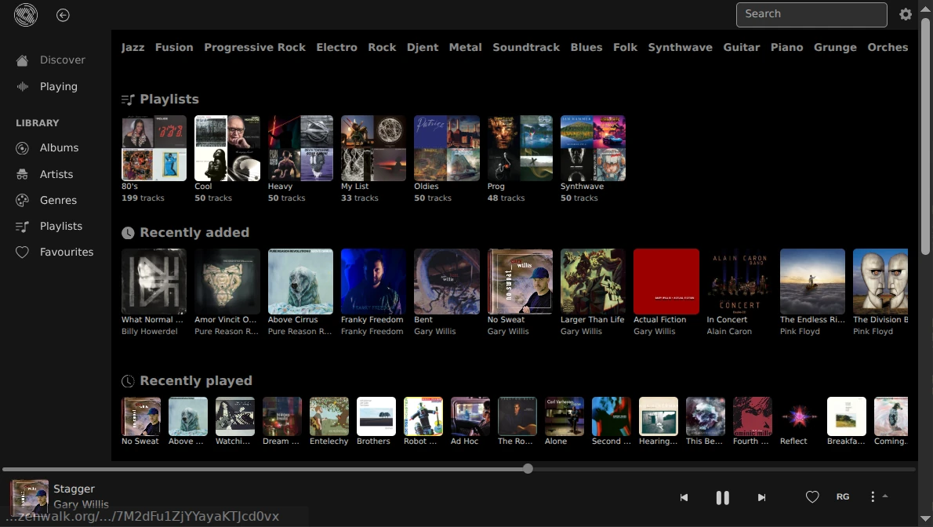The image size is (933, 527).
Task: Click the Artists icon in sidebar
Action: (23, 174)
